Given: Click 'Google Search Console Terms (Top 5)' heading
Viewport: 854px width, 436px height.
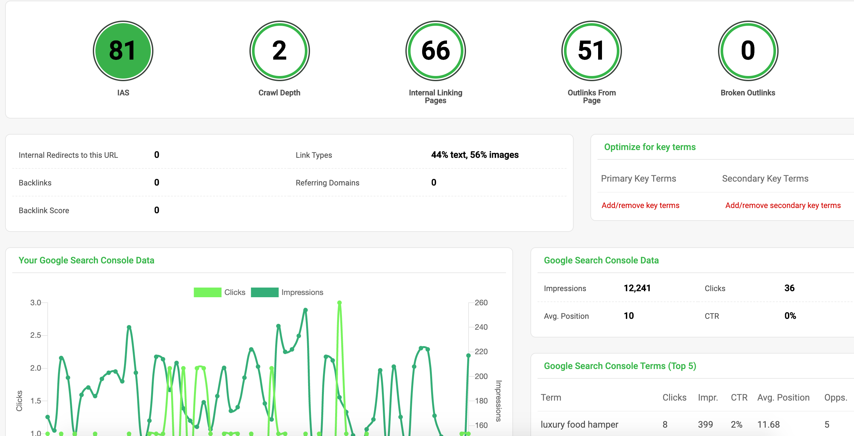Looking at the screenshot, I should coord(620,366).
